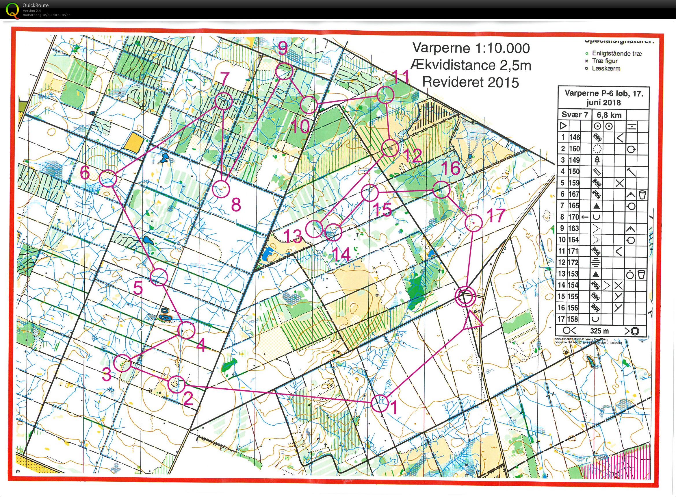Screen dimensions: 676x497
Task: Click the start triangle on the map
Action: (x=472, y=321)
